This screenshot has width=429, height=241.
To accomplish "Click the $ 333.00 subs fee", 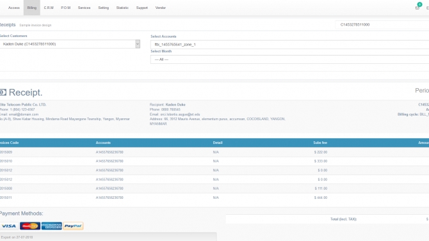I will pyautogui.click(x=321, y=161).
